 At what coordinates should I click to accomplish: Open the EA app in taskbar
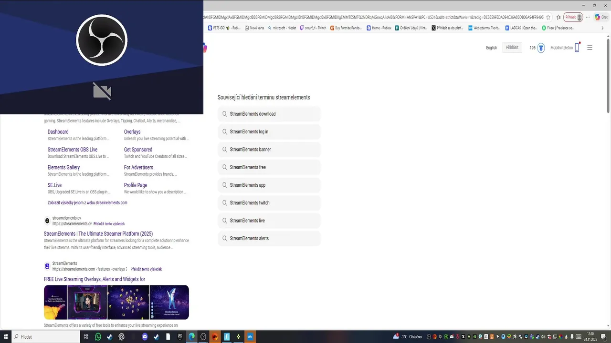(x=215, y=337)
